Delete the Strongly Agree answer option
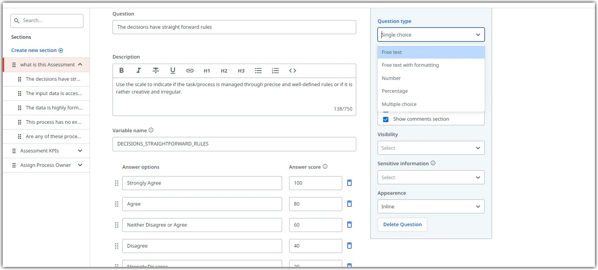Image resolution: width=598 pixels, height=270 pixels. [x=349, y=183]
